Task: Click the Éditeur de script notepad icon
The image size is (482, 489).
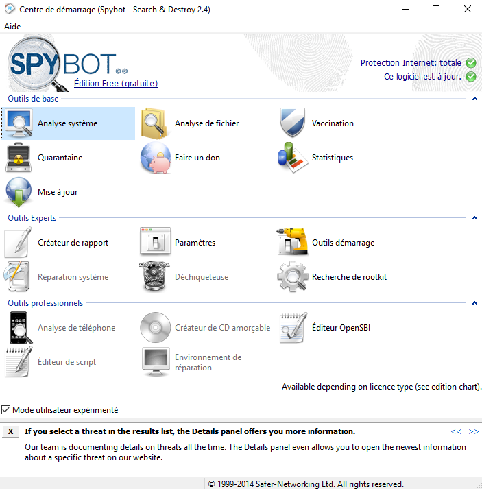Action: point(19,361)
